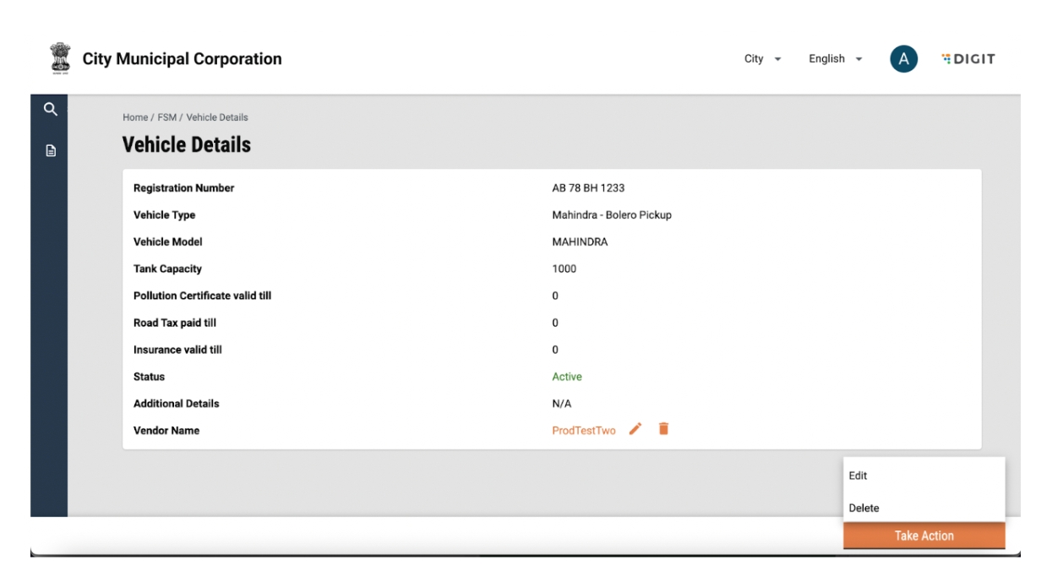Navigate to FSM in the breadcrumb
The image size is (1063, 576).
click(166, 117)
